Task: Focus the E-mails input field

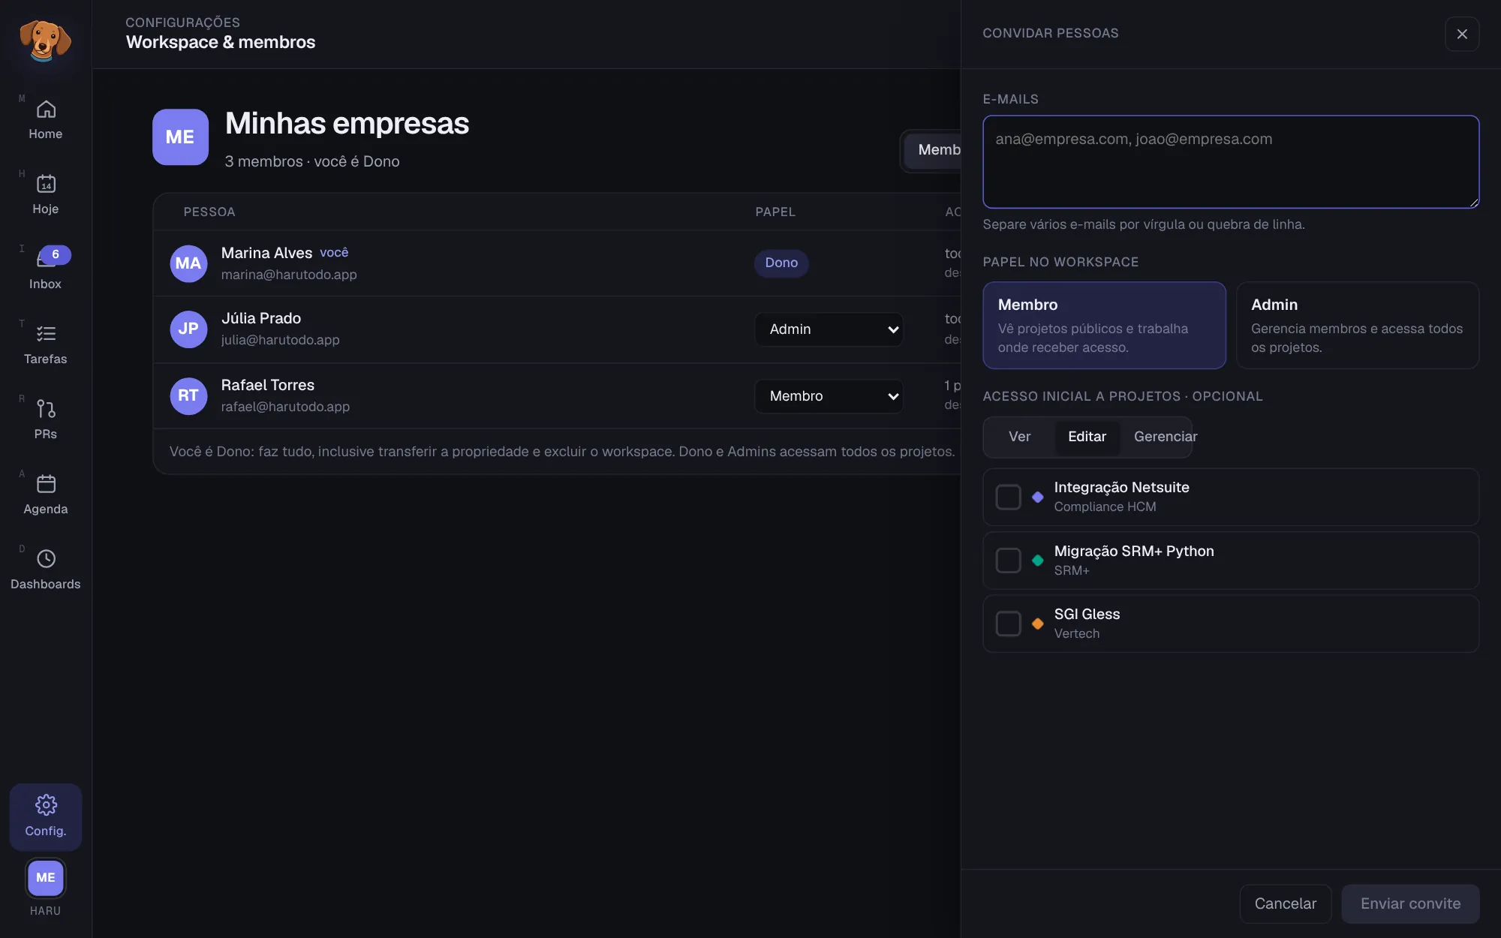Action: coord(1231,161)
